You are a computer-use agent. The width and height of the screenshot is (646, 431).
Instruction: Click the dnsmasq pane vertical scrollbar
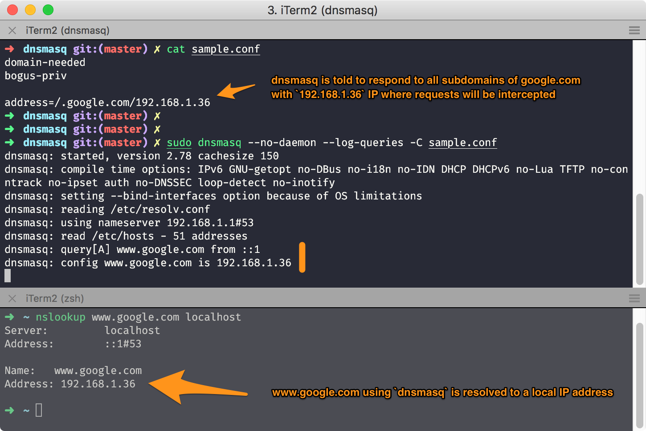tap(640, 239)
